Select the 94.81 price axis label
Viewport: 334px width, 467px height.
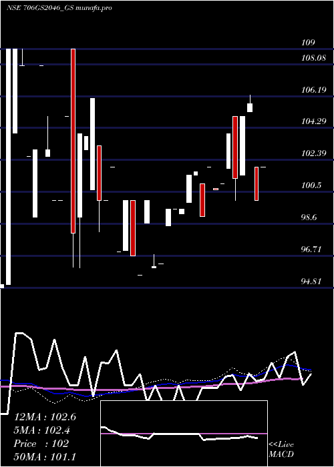pos(311,281)
